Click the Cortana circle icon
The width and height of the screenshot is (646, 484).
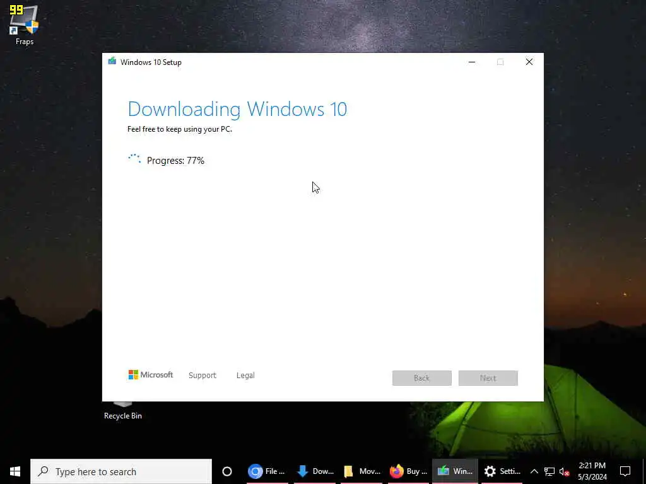(x=227, y=471)
